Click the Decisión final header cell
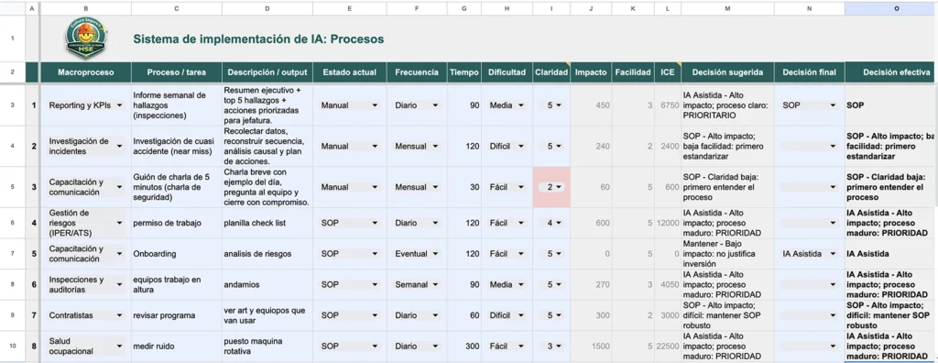The image size is (938, 363). 810,71
